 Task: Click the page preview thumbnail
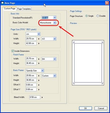click(x=88, y=63)
